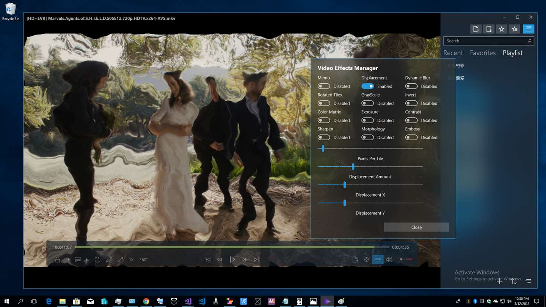
Task: Click the elapsed time 00:41:07
Action: tap(63, 247)
